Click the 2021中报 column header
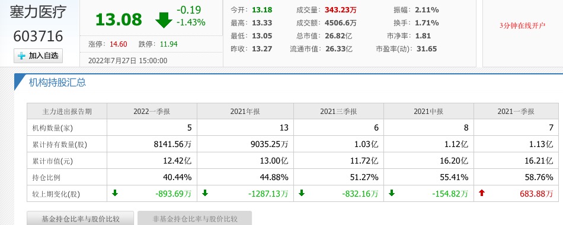Viewport: 563px width, 225px height. tap(428, 112)
